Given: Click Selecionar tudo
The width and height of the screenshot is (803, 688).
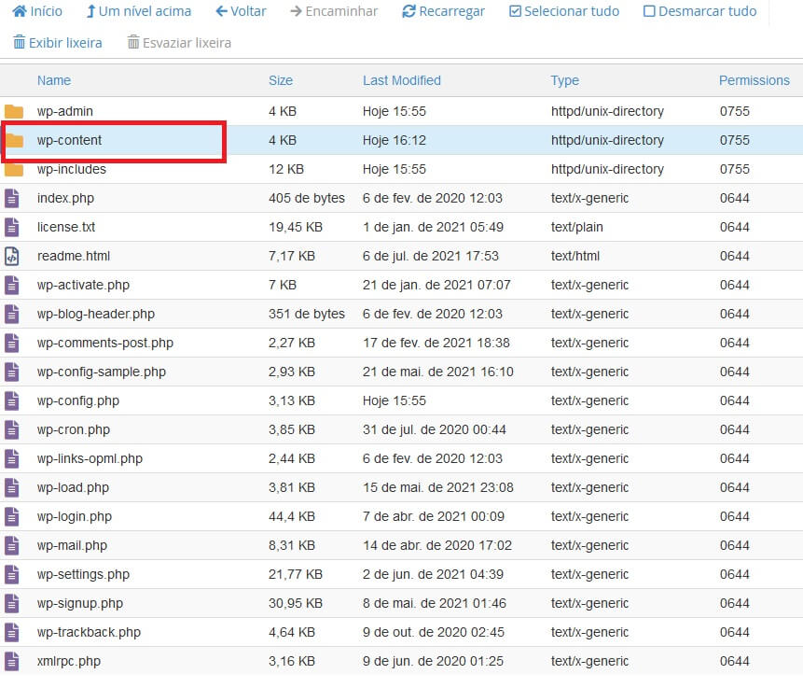Looking at the screenshot, I should (x=564, y=11).
